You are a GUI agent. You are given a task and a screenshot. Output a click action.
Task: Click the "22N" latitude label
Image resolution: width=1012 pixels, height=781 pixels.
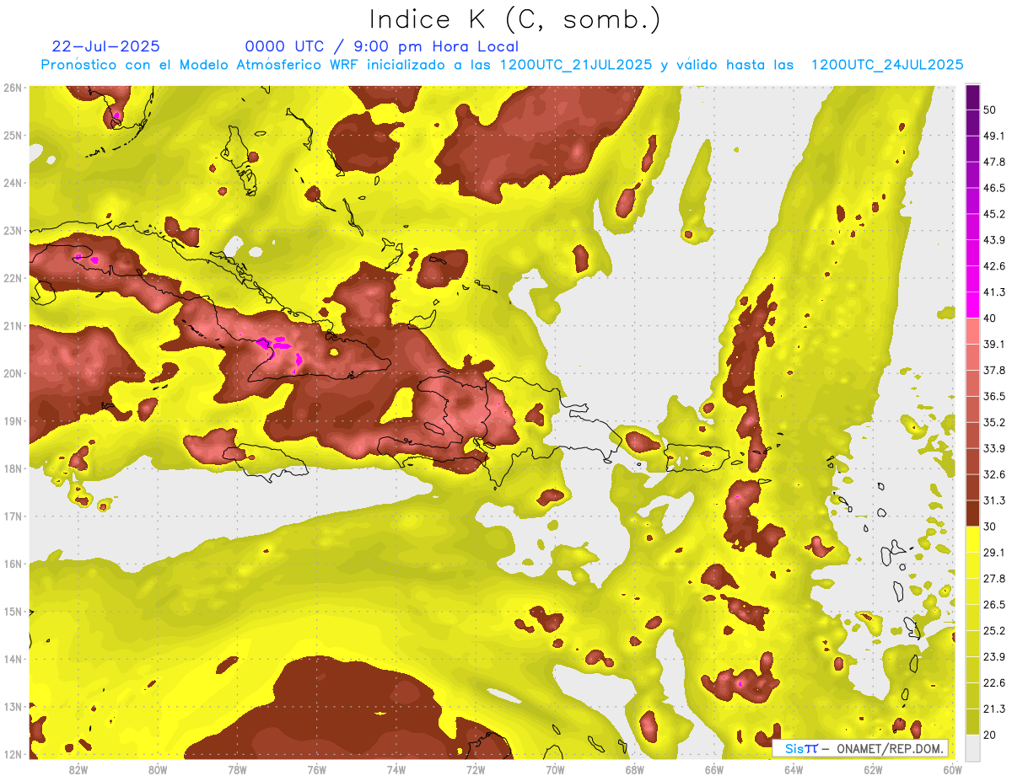coord(13,278)
